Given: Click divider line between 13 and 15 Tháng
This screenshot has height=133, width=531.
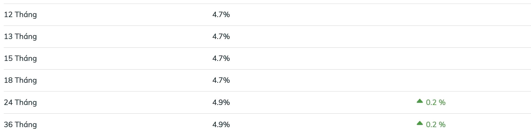Looking at the screenshot, I should coord(267,48).
